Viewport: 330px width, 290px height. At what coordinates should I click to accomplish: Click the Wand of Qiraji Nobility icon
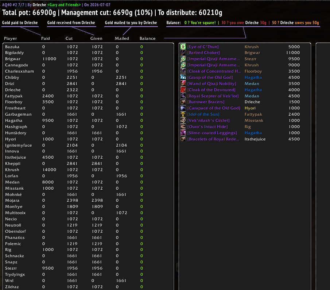[183, 84]
